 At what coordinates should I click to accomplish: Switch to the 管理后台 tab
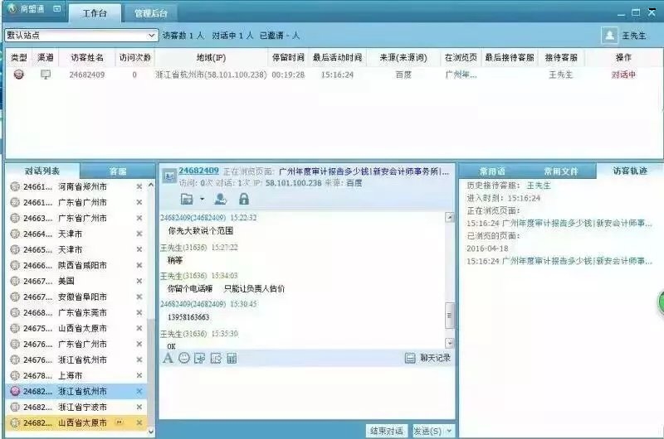pos(153,14)
